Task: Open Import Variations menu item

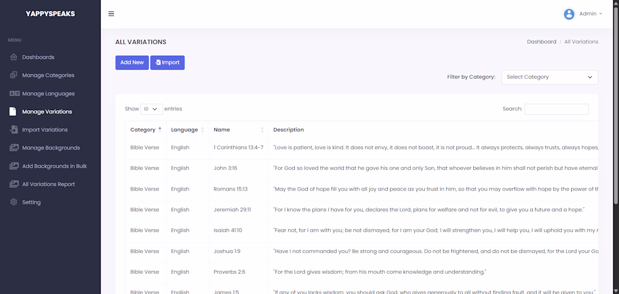Action: (45, 130)
